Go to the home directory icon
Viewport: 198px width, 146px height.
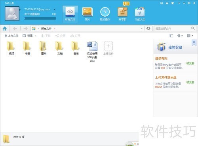tap(5, 28)
